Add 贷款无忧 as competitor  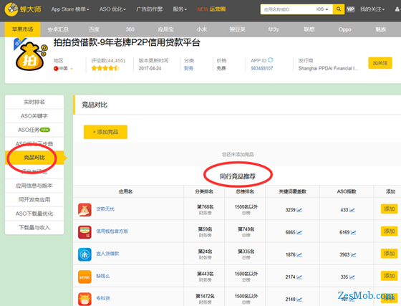tap(389, 209)
